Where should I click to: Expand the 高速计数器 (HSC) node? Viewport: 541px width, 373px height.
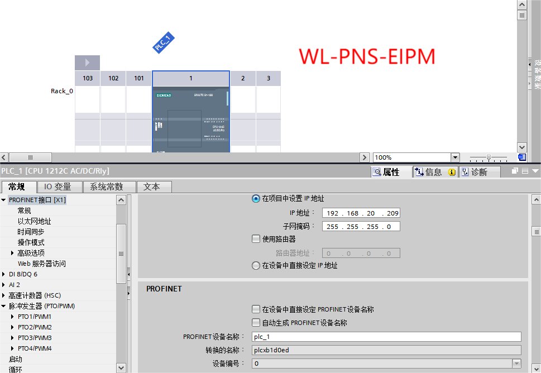click(3, 295)
